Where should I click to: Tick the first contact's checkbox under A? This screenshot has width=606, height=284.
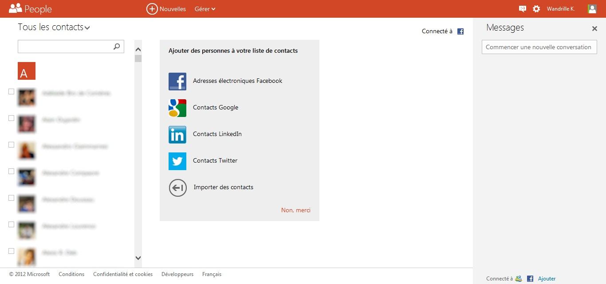click(x=12, y=92)
